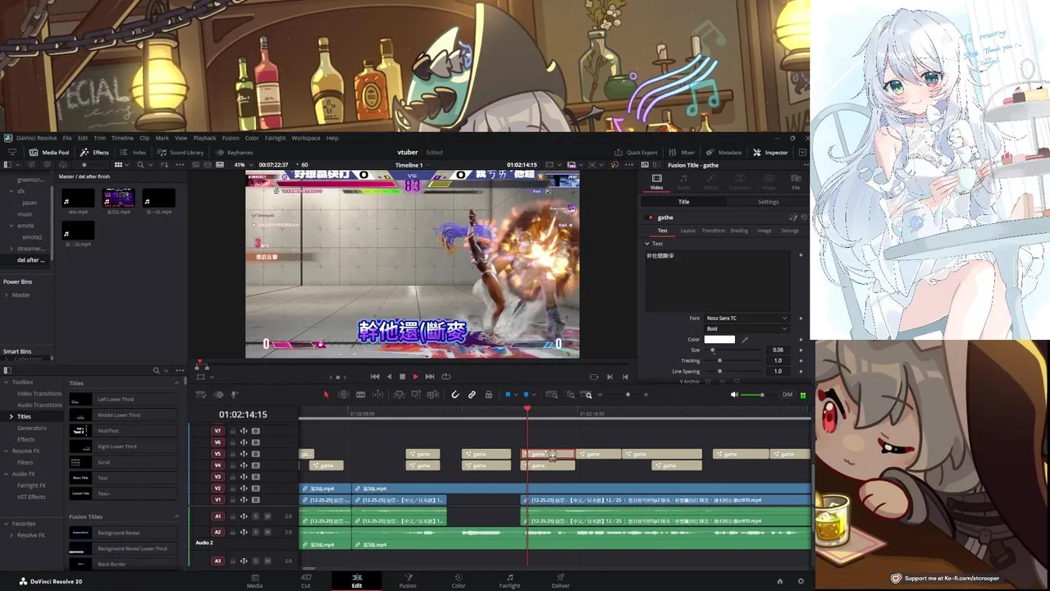Toggle the DIM audio button

click(787, 395)
